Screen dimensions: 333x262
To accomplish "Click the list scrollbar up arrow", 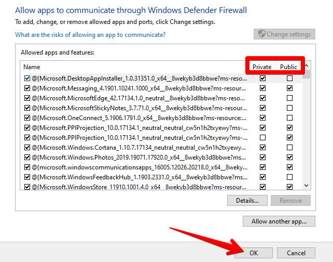I will (307, 66).
